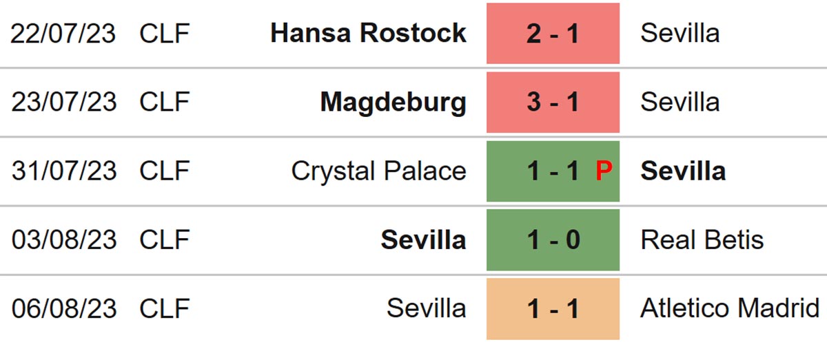Viewport: 827px width, 342px height.
Task: Select the 06/08/23 match date
Action: click(x=63, y=308)
